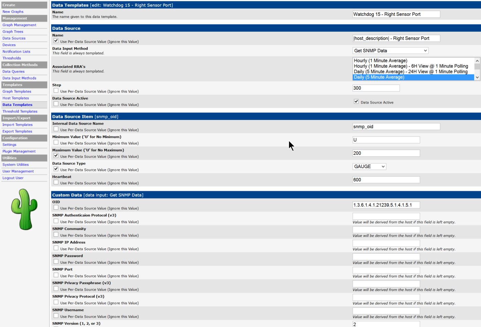Edit Data Source name field with host_description
The image size is (481, 327).
click(396, 39)
